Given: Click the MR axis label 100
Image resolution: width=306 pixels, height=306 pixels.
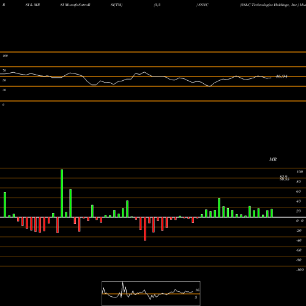Looking at the screenshot, I should click(299, 172).
